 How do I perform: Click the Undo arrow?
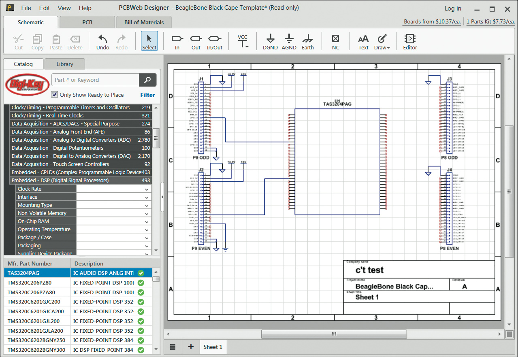[x=103, y=41]
